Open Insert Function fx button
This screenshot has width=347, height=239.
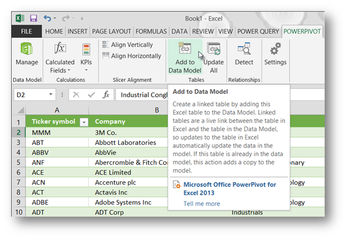[x=106, y=95]
